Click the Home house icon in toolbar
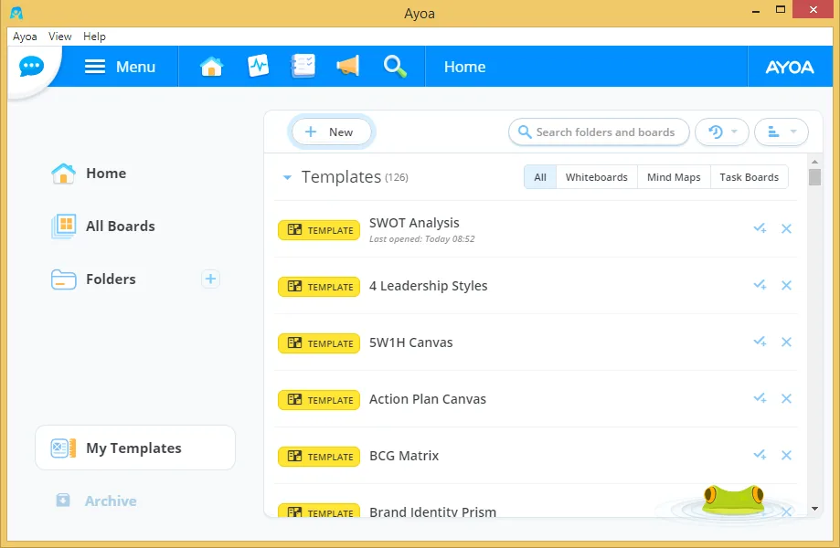The width and height of the screenshot is (840, 548). click(211, 67)
